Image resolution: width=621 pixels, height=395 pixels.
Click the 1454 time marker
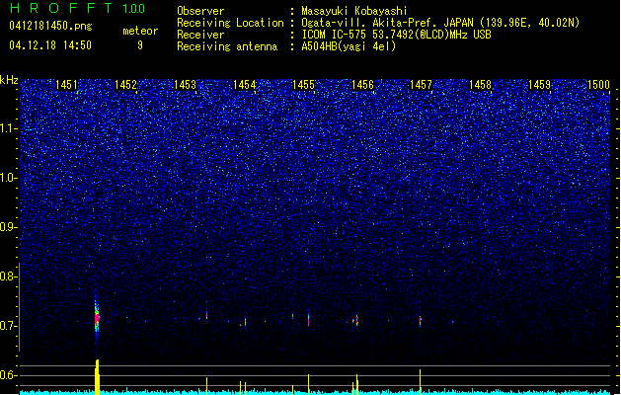coord(245,85)
